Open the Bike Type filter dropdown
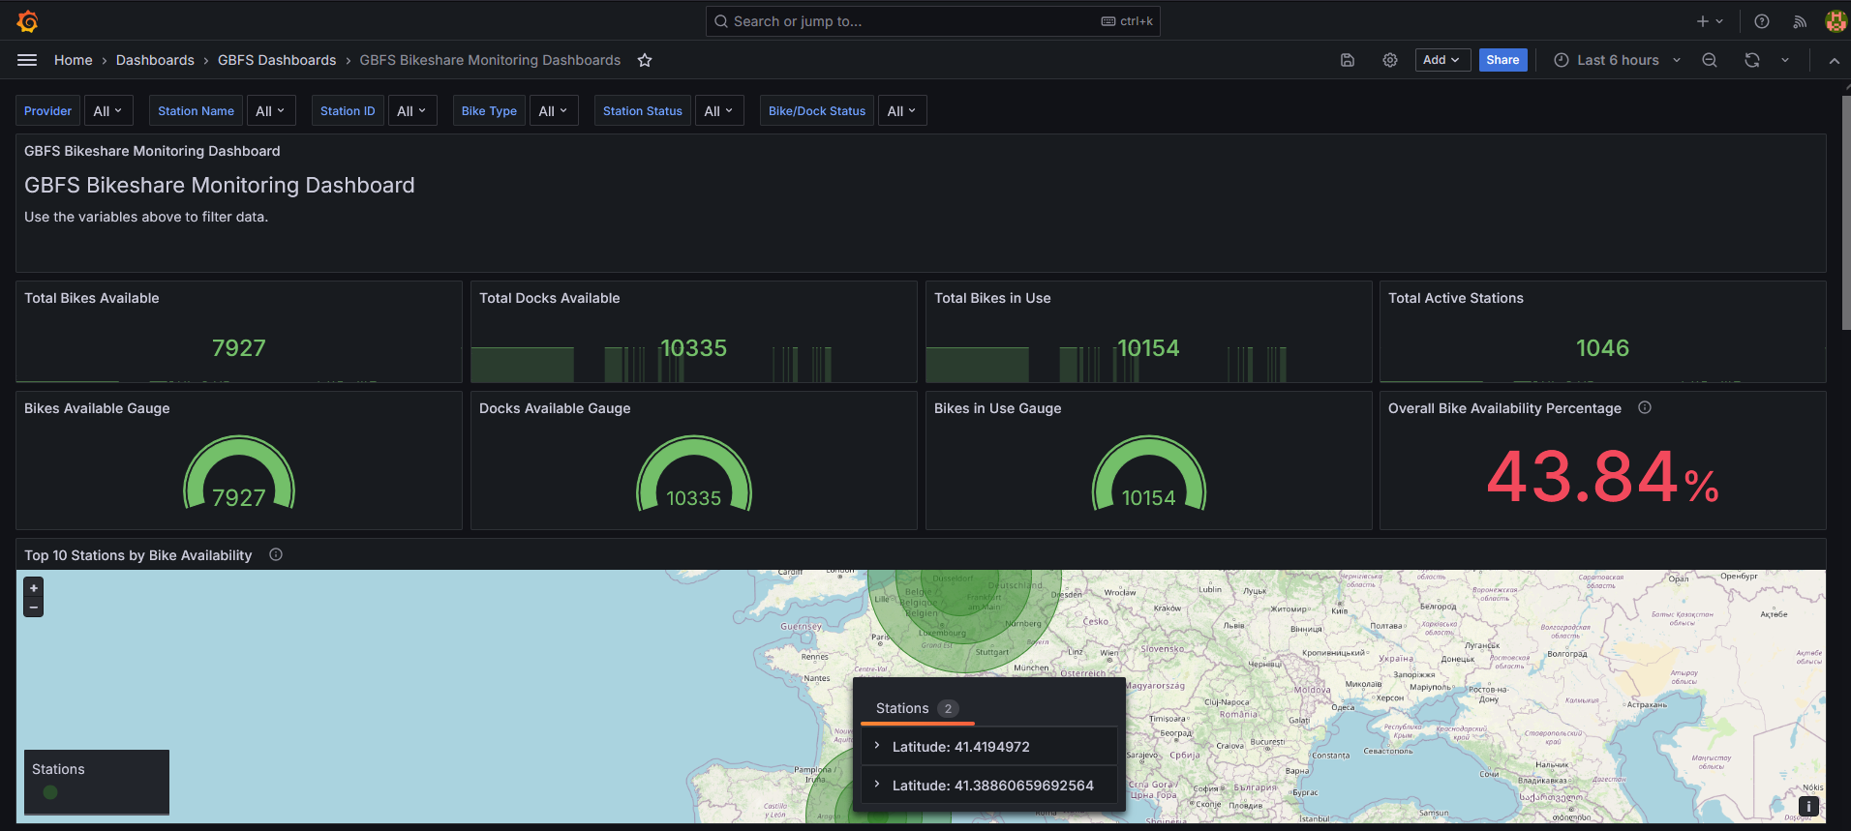This screenshot has width=1851, height=831. pos(554,110)
